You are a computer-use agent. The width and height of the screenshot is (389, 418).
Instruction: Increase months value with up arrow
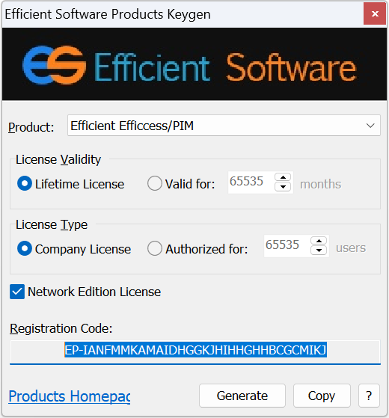click(x=284, y=177)
